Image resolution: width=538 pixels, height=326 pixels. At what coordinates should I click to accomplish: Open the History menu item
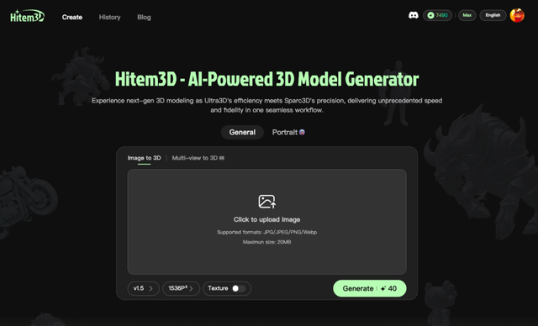tap(110, 17)
